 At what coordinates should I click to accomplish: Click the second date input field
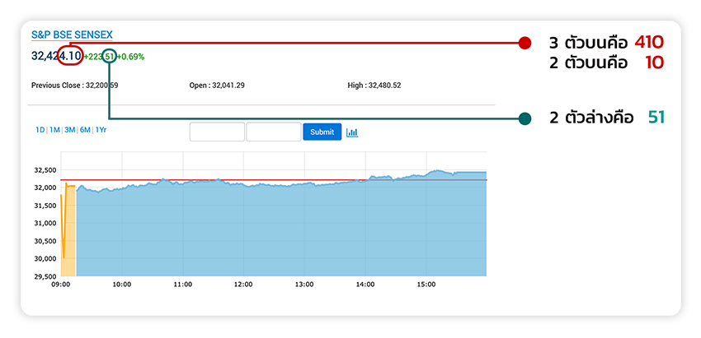click(273, 132)
